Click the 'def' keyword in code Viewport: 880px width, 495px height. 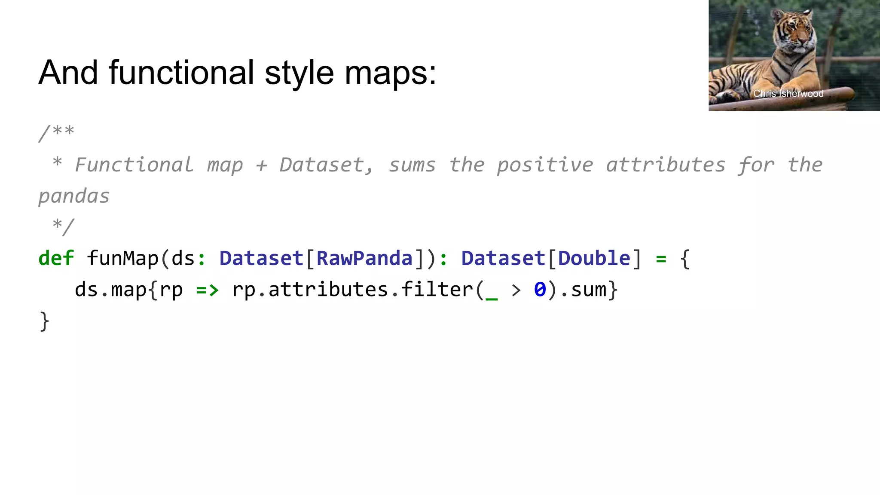pos(56,259)
